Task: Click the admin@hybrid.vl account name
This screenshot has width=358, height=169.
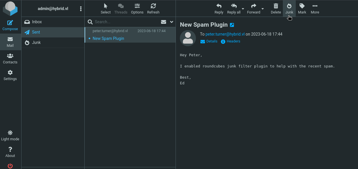Action: pos(53,9)
